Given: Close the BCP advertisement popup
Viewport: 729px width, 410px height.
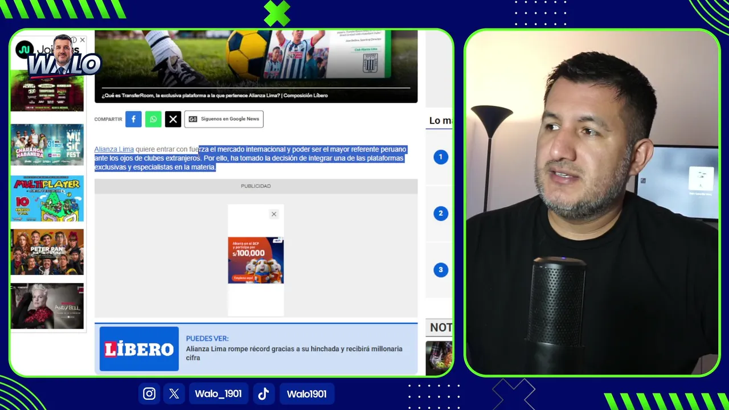Looking at the screenshot, I should click(x=274, y=214).
